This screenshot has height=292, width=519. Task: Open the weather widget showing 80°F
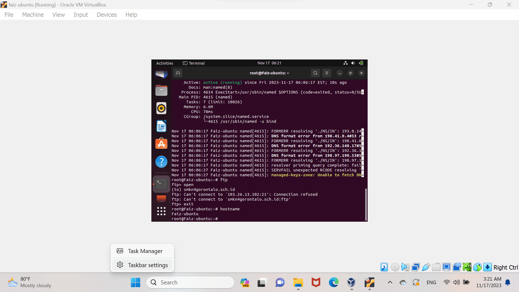point(29,282)
